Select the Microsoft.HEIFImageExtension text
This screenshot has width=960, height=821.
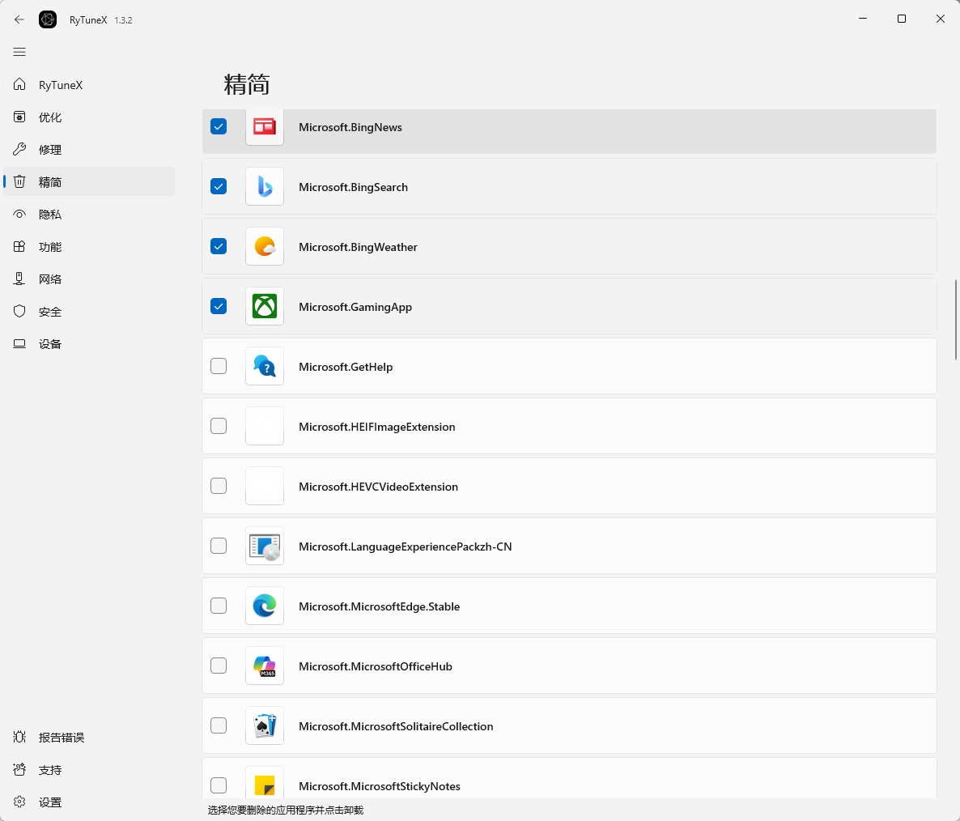[x=377, y=428]
